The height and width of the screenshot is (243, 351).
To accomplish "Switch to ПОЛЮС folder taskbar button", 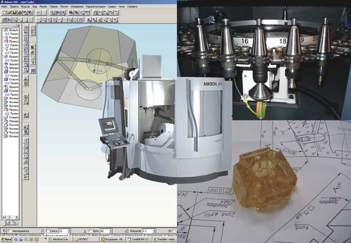I will click(86, 239).
